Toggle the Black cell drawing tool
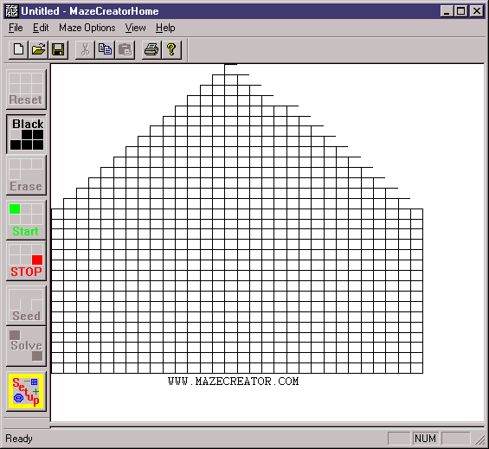This screenshot has width=489, height=449. click(26, 134)
